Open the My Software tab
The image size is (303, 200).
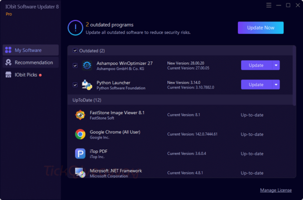[30, 50]
